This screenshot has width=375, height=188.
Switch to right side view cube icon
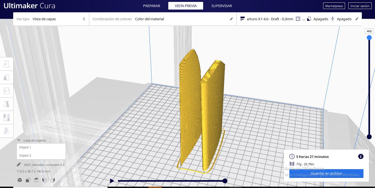click(53, 180)
